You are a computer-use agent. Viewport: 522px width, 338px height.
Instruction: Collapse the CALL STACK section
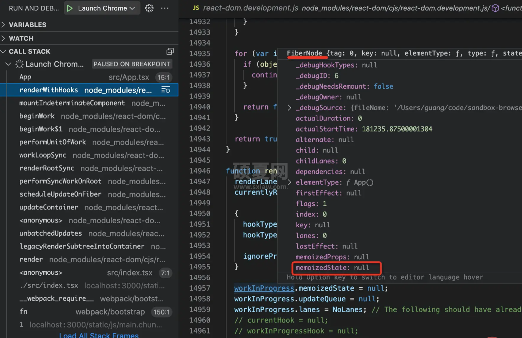click(89, 52)
